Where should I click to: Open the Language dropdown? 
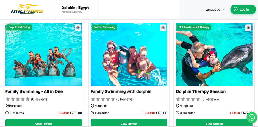[x=215, y=10]
